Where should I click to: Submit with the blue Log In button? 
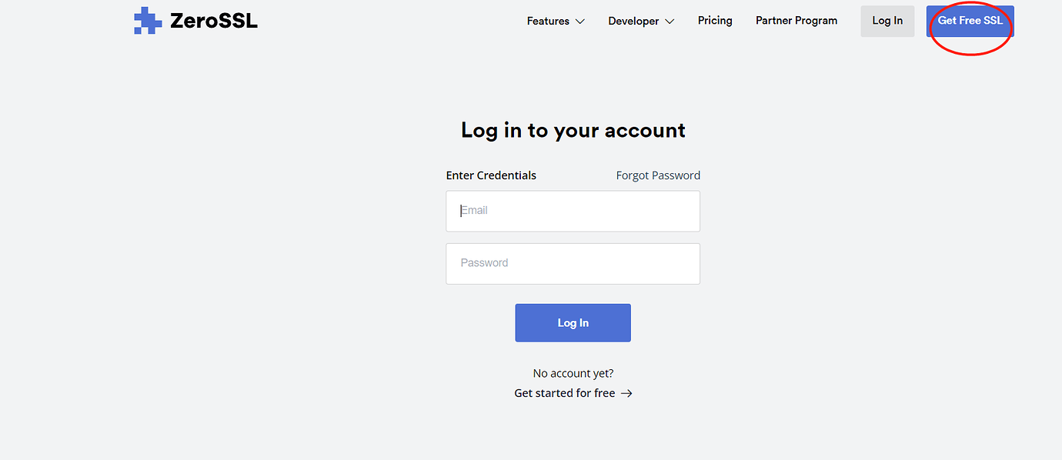point(573,323)
